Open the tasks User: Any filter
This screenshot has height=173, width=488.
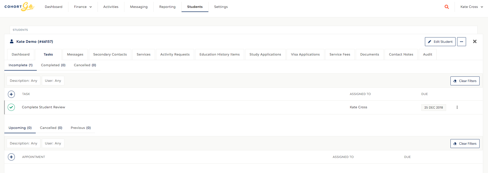pos(53,81)
